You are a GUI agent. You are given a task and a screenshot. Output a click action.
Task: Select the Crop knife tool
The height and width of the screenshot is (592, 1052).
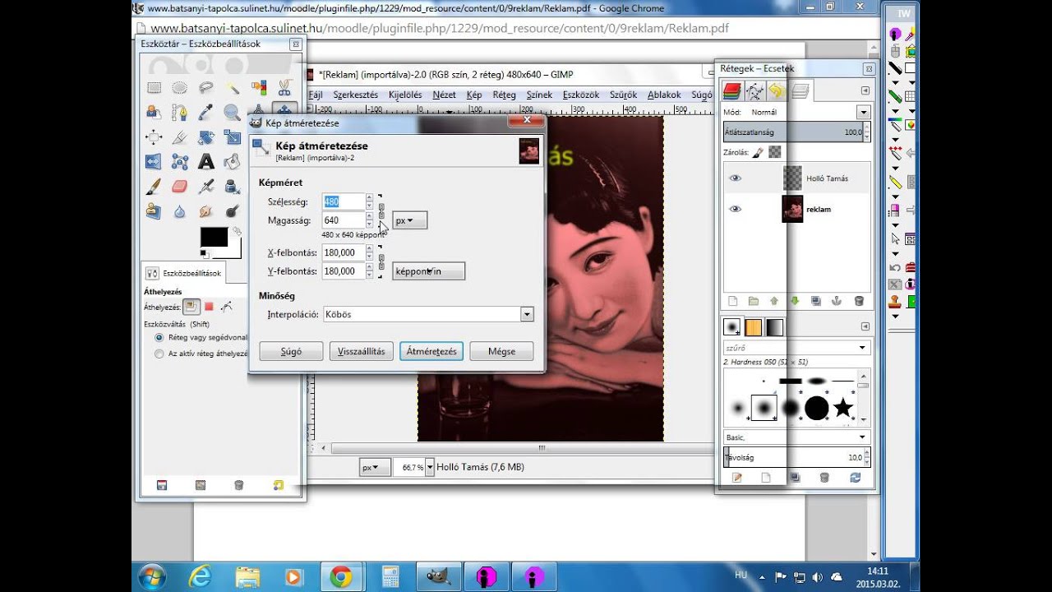(x=179, y=137)
